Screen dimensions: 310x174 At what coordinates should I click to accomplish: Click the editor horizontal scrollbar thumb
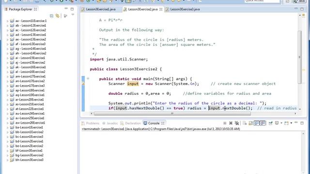(172, 114)
